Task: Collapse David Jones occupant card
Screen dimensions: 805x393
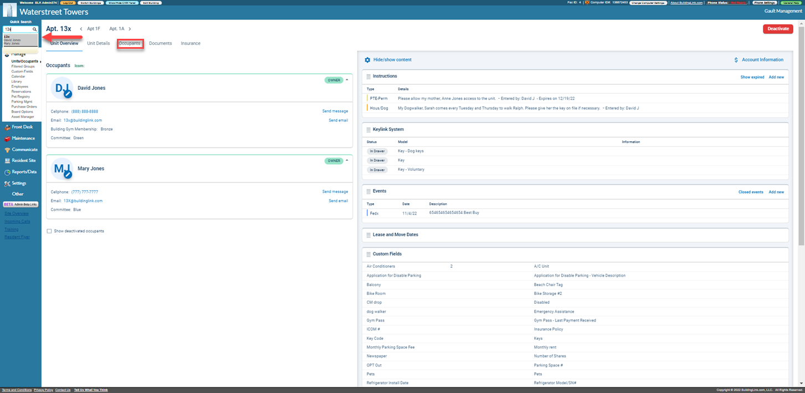Action: pos(347,80)
